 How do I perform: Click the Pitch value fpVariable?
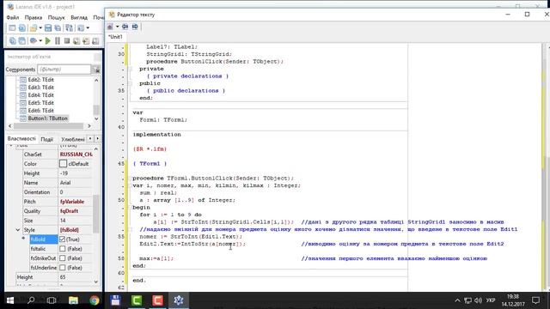point(72,202)
